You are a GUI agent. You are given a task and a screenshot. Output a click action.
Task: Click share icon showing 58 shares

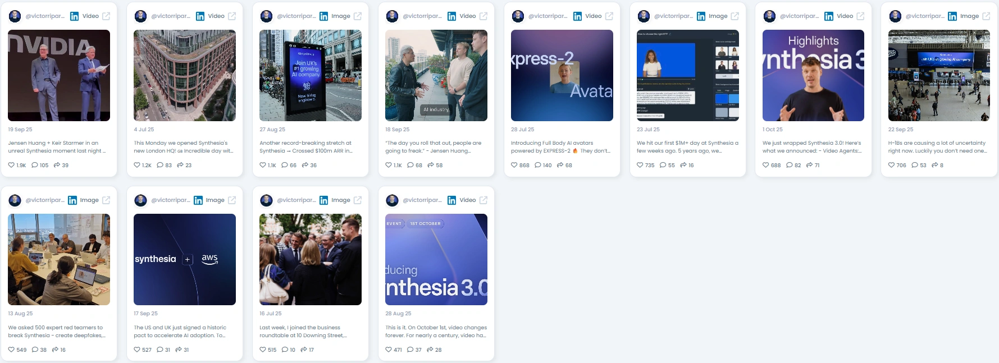pyautogui.click(x=431, y=165)
